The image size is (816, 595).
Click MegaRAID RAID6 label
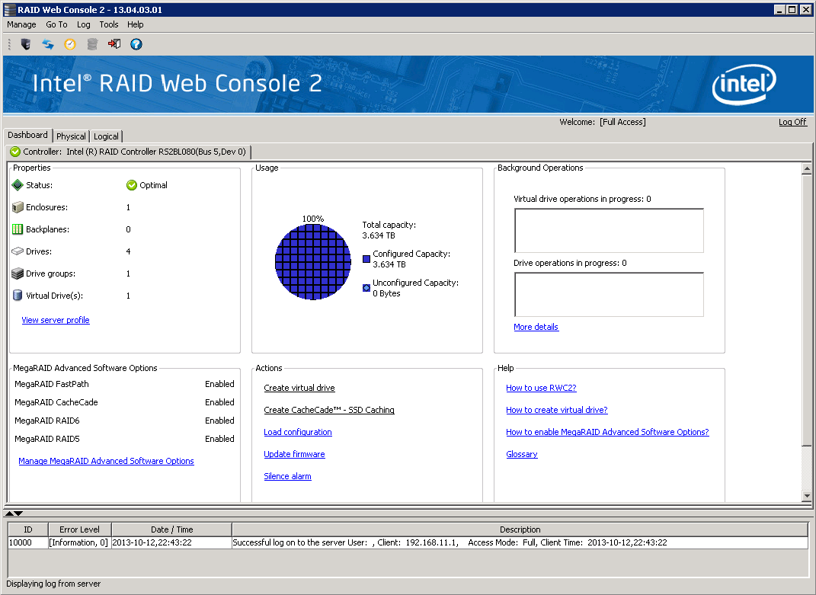[x=46, y=421]
